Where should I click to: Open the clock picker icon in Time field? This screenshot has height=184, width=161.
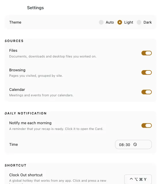(135, 144)
